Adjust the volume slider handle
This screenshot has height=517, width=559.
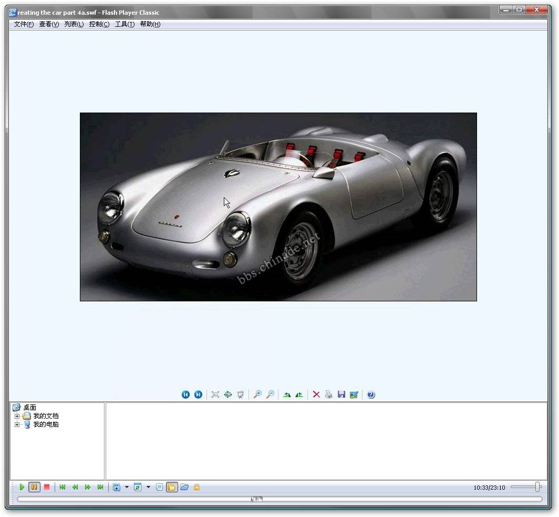tap(537, 487)
